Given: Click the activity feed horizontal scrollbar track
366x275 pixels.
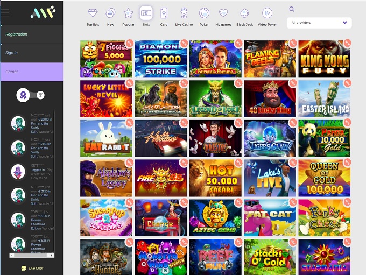Looking at the screenshot, I should coord(32,256).
